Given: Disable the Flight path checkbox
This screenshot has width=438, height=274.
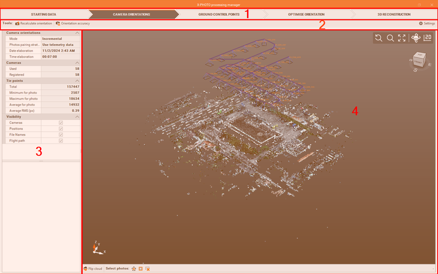Looking at the screenshot, I should tap(61, 141).
